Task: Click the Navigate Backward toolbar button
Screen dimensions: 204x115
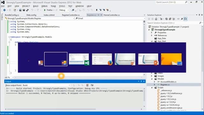Action: [x=4, y=10]
